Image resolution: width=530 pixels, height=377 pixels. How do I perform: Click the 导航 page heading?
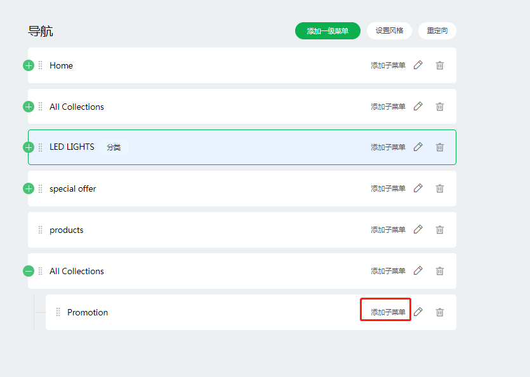click(40, 31)
